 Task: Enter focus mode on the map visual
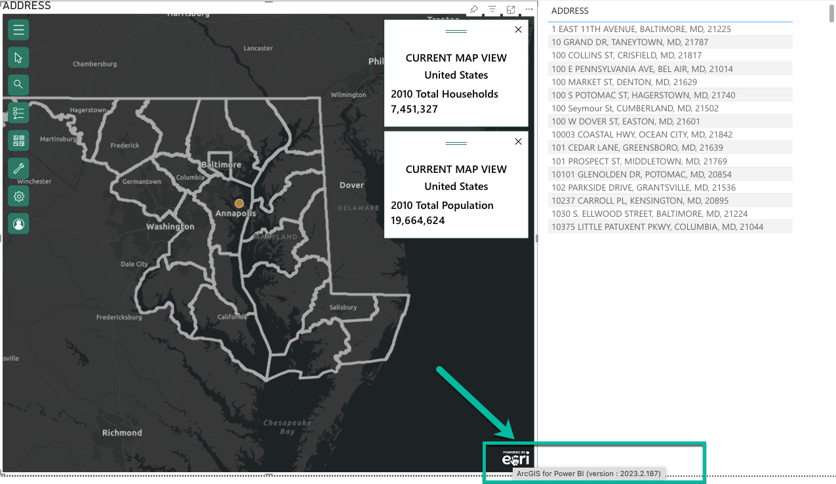click(510, 9)
